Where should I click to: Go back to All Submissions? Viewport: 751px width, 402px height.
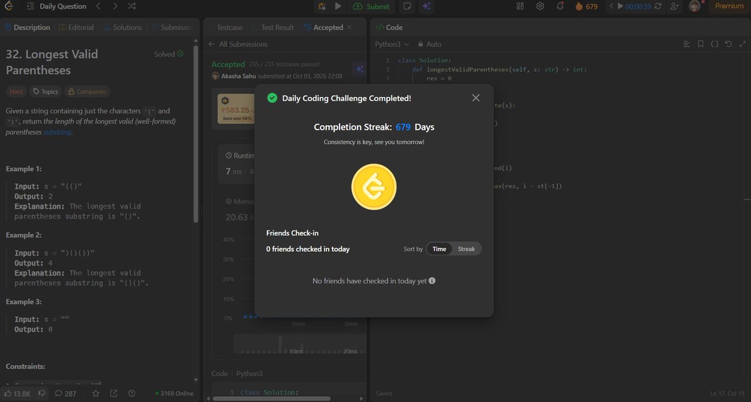pyautogui.click(x=238, y=44)
